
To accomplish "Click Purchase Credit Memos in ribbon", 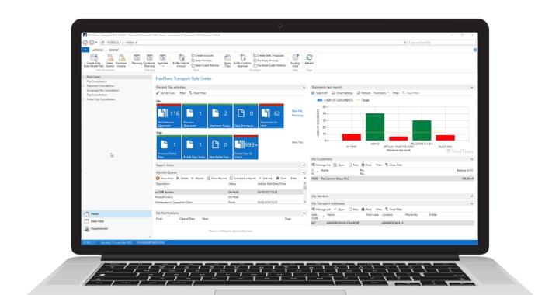I will [x=269, y=65].
